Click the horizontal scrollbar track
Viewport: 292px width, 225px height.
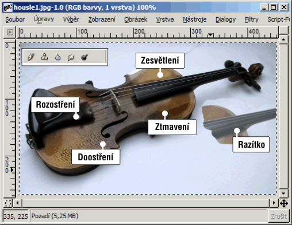coord(145,203)
